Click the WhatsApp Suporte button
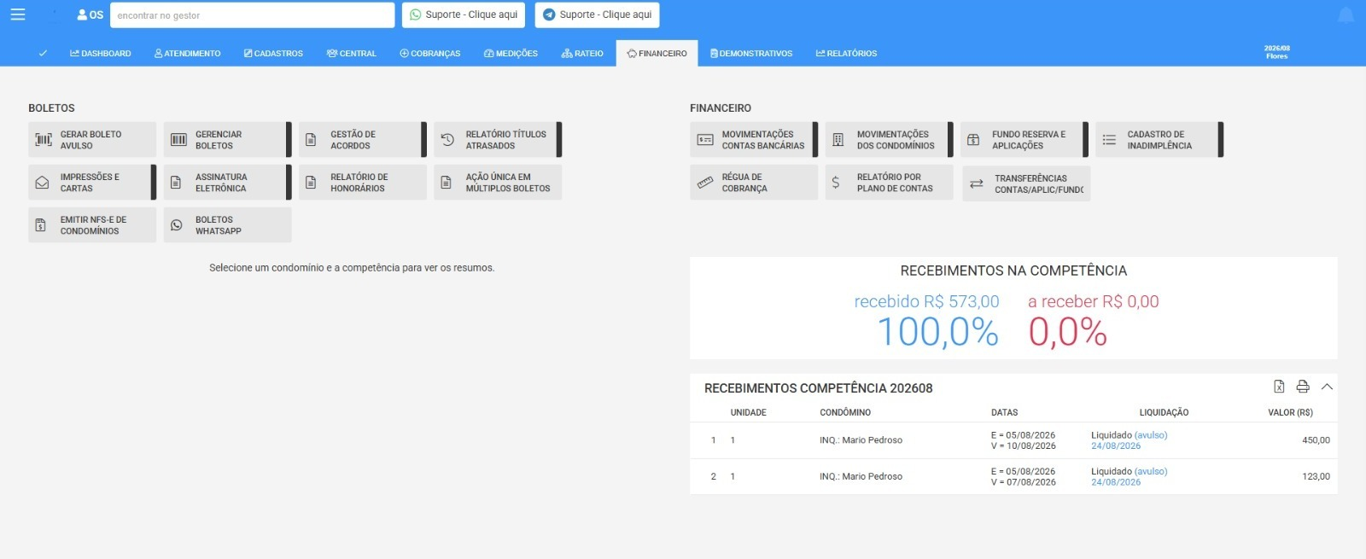This screenshot has height=559, width=1366. pos(464,15)
